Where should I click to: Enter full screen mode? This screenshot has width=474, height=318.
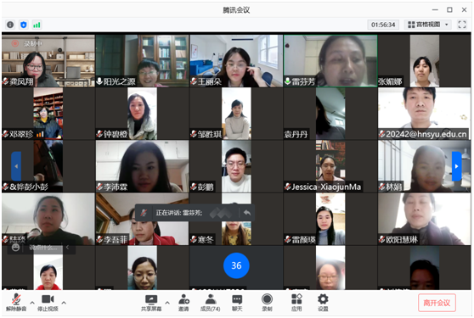pos(462,25)
